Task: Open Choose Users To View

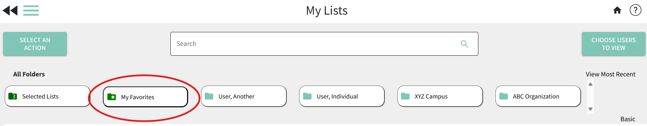Action: pyautogui.click(x=614, y=44)
